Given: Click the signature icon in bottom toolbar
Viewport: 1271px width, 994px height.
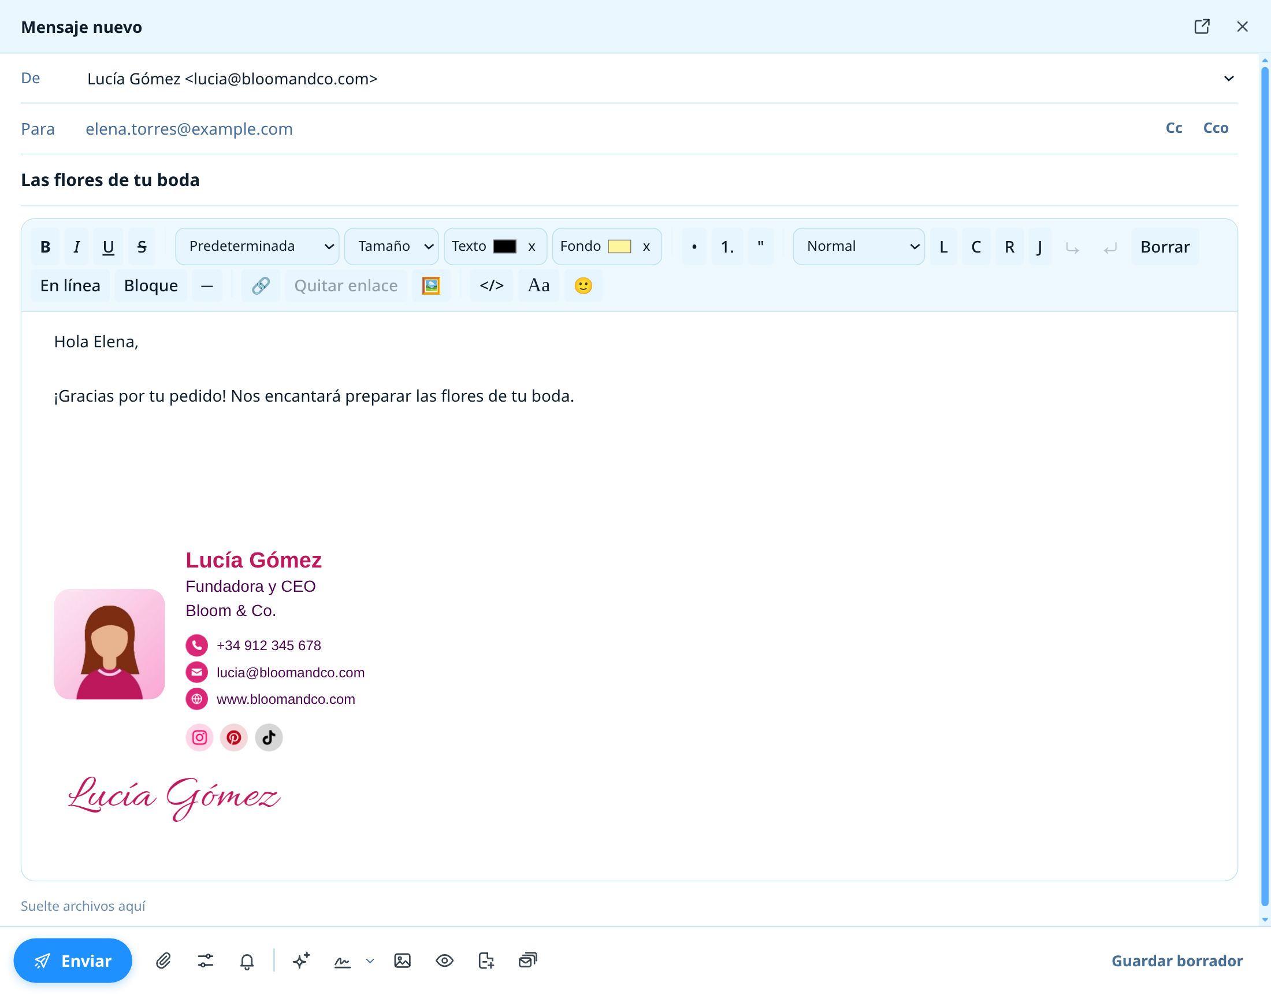Looking at the screenshot, I should coord(343,961).
